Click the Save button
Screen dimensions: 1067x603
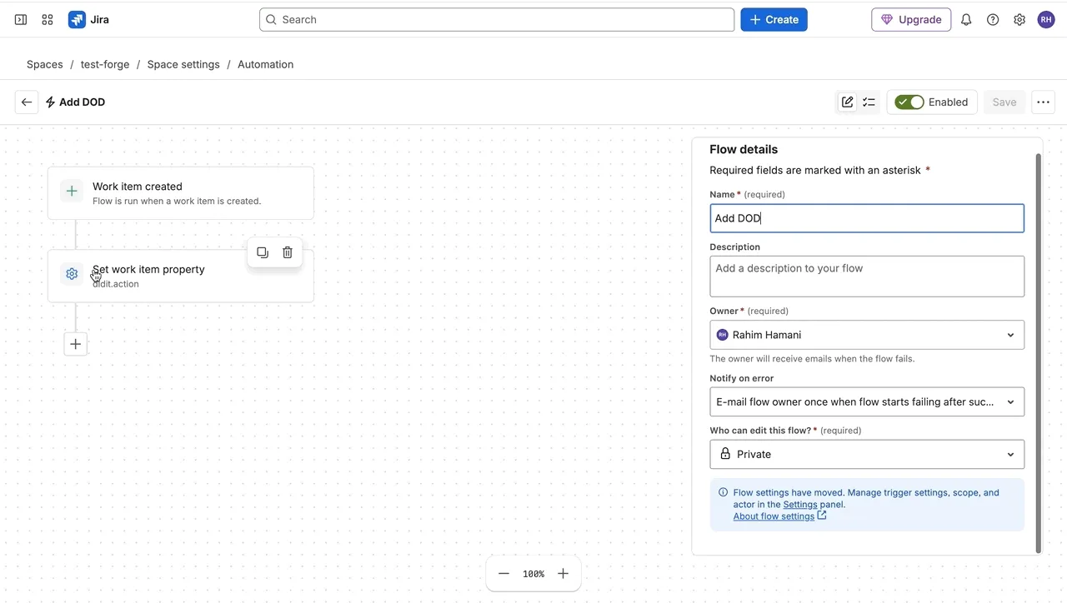[1004, 102]
